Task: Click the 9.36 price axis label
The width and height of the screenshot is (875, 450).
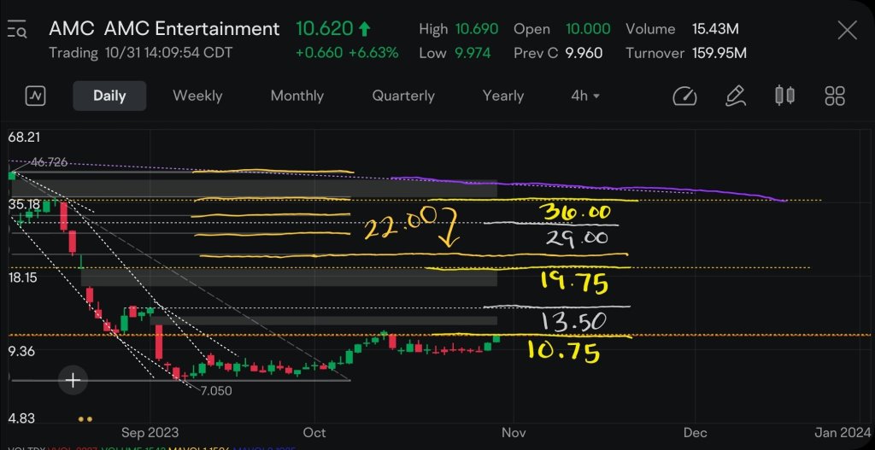Action: point(21,351)
